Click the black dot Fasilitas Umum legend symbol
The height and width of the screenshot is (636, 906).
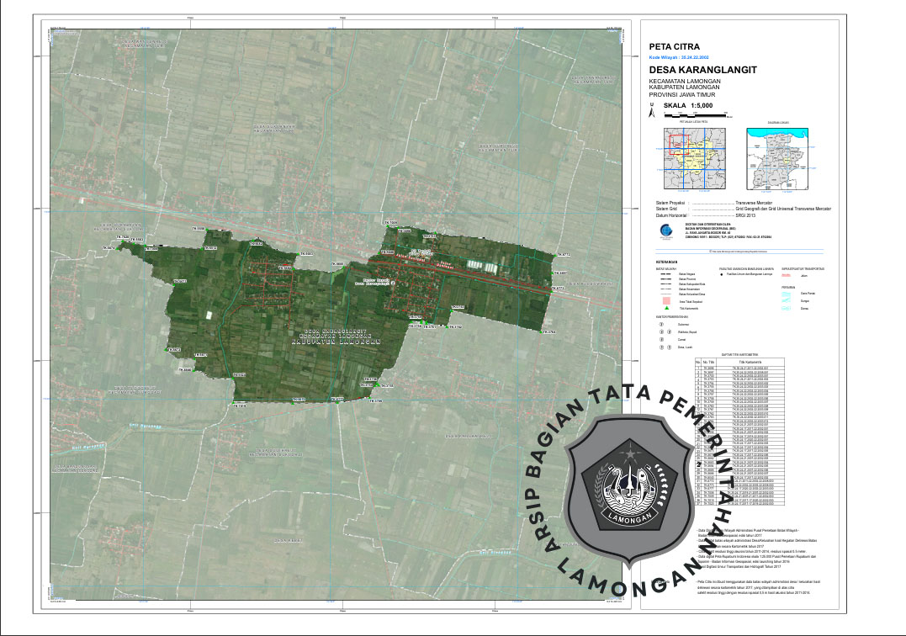pos(722,275)
